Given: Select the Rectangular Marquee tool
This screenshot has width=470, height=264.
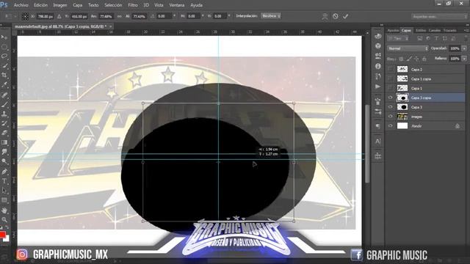Looking at the screenshot, I should 4,47.
